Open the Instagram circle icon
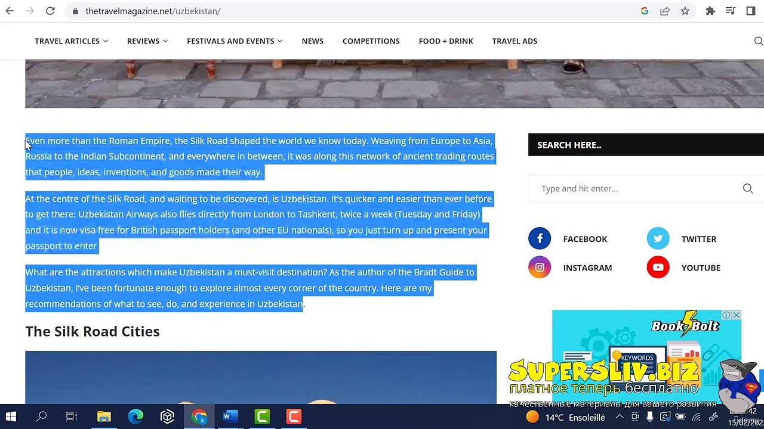The height and width of the screenshot is (429, 764). click(540, 268)
